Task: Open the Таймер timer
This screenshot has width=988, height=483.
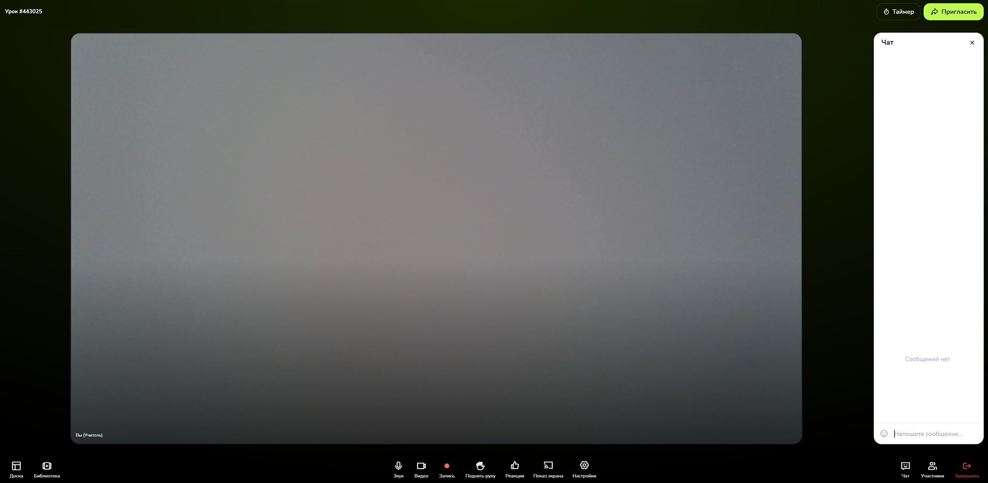Action: 898,11
